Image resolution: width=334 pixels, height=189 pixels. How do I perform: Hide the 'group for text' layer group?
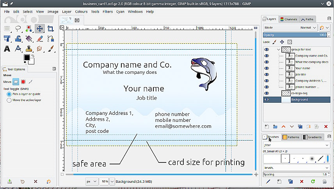[266, 50]
